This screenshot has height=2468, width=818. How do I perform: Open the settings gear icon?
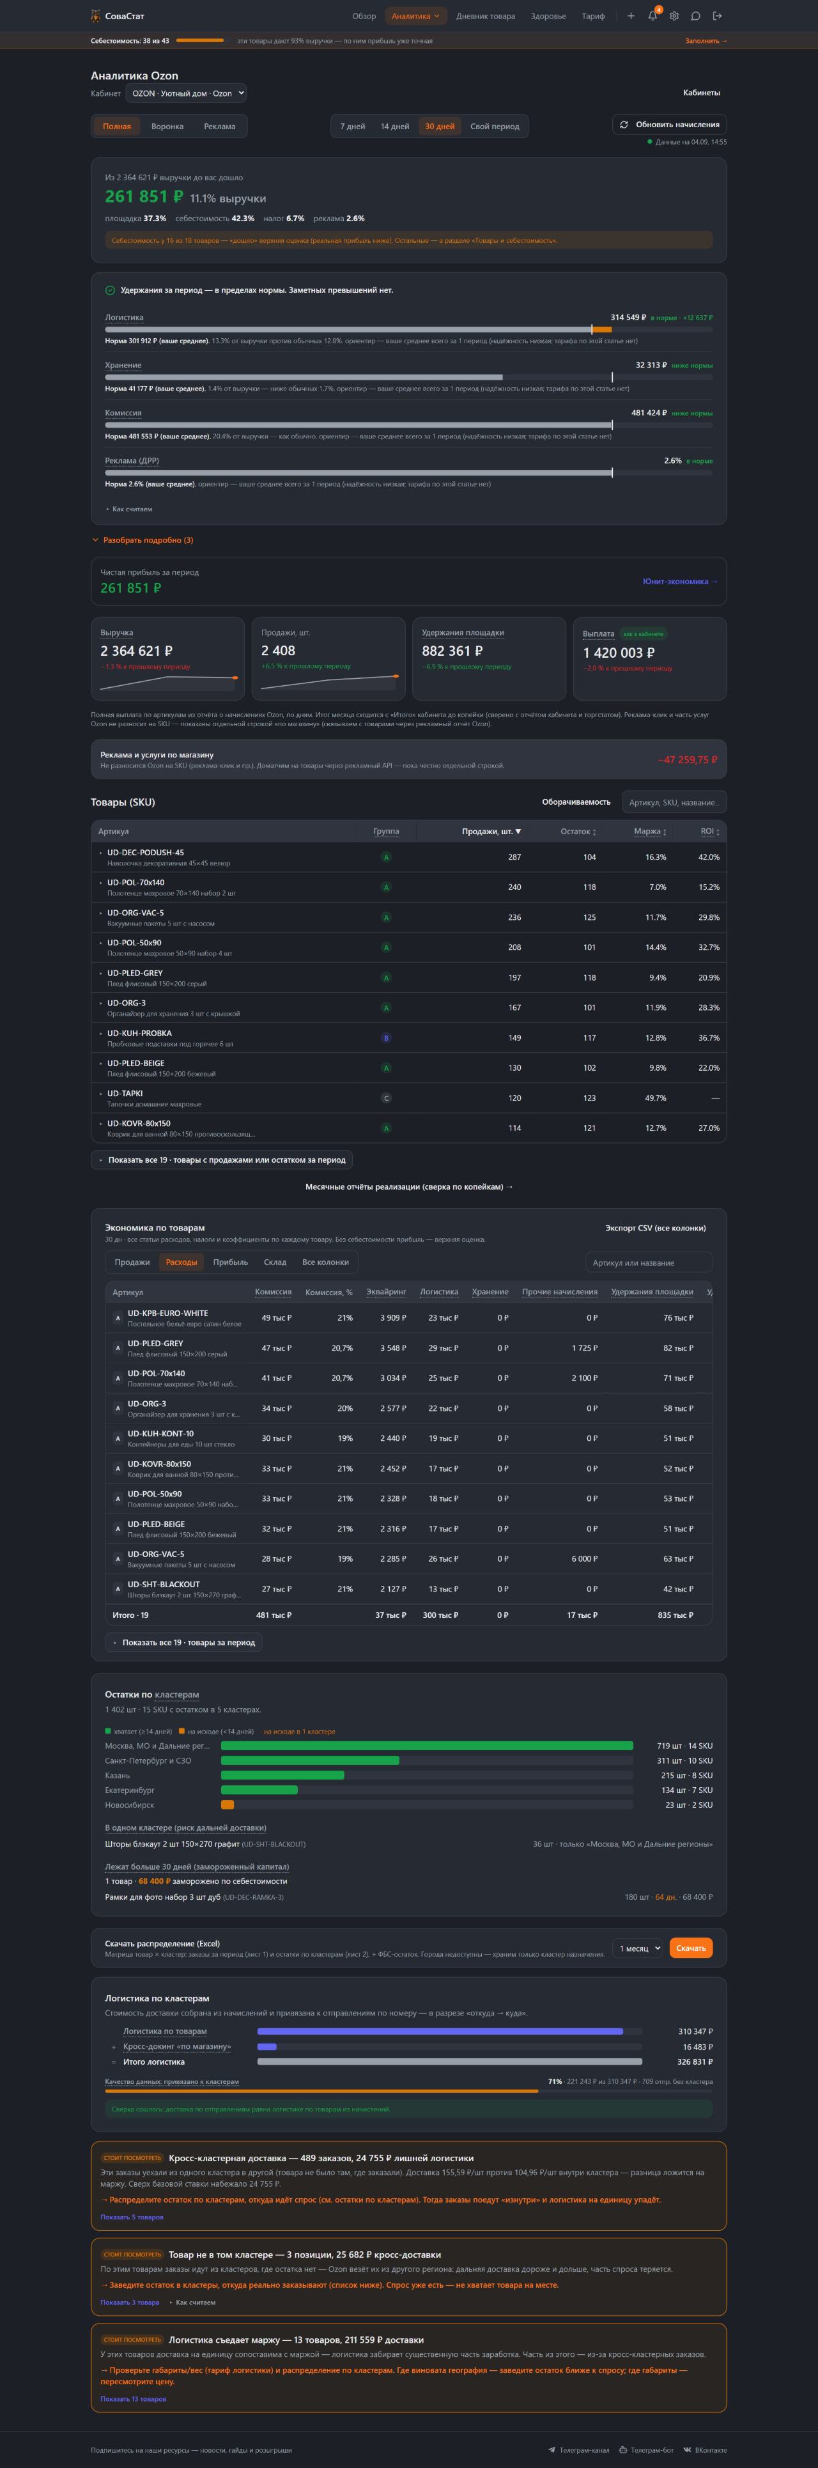pos(674,15)
